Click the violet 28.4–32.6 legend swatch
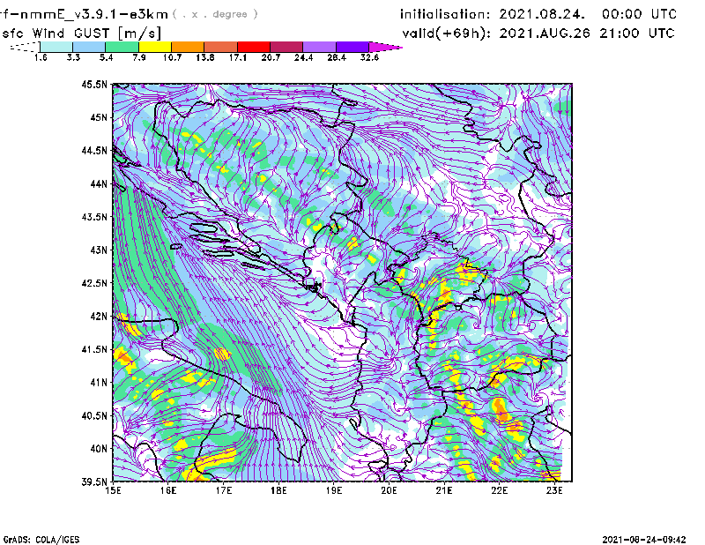The image size is (705, 545). coord(352,47)
